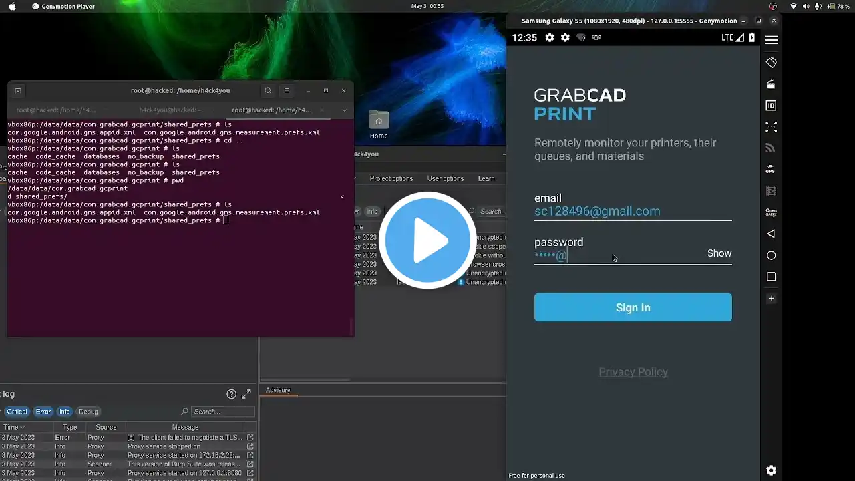Toggle the Info filter in Burp issue panel
Screen dimensions: 855x481
(372, 211)
